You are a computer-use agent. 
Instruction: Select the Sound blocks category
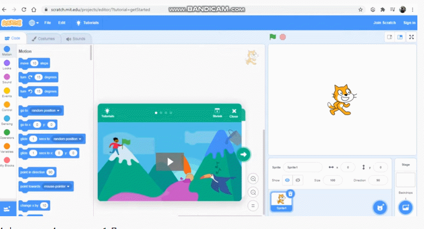coord(7,79)
